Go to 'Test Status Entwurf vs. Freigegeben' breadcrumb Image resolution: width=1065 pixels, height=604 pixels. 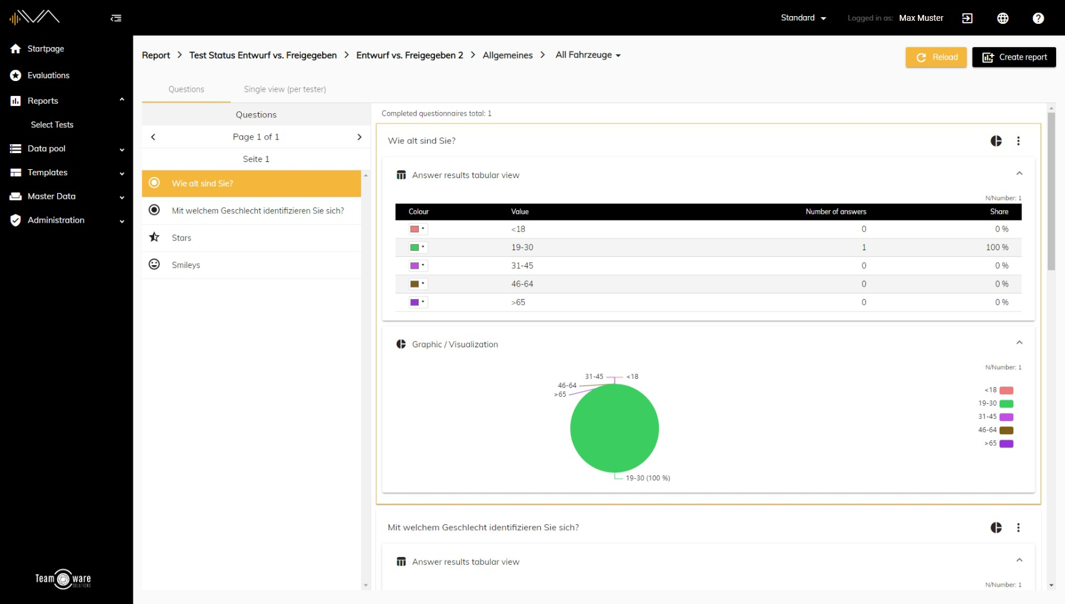[x=263, y=55]
